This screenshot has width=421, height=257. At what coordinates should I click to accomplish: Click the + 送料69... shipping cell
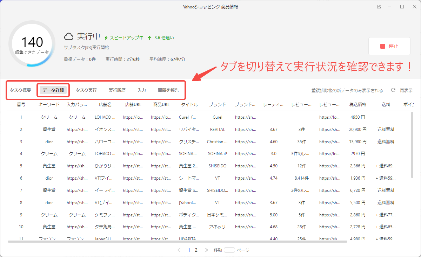point(386,166)
